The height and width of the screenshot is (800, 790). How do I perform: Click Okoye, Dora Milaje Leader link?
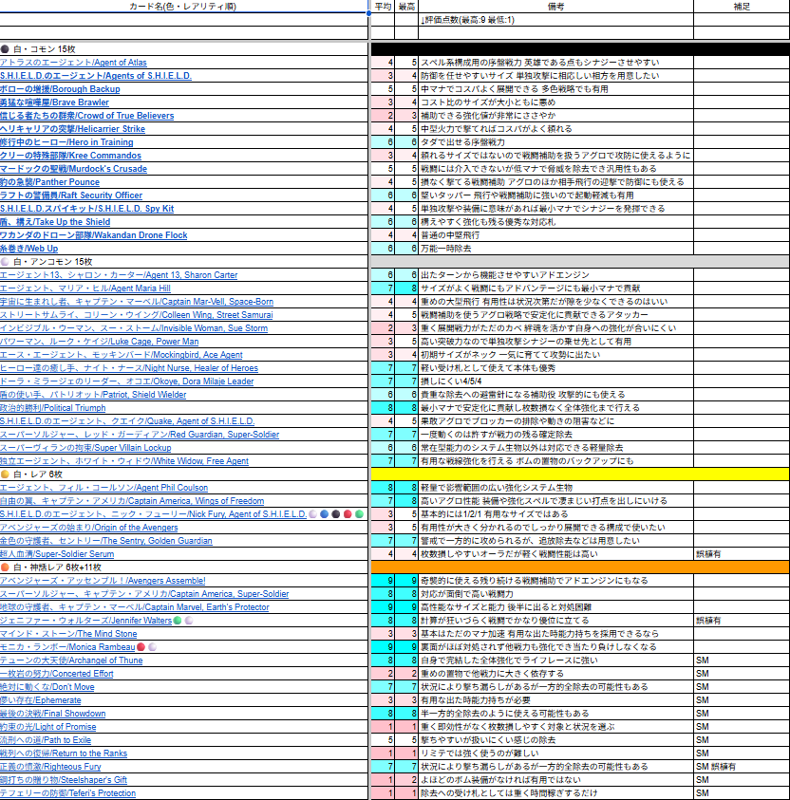pyautogui.click(x=126, y=381)
